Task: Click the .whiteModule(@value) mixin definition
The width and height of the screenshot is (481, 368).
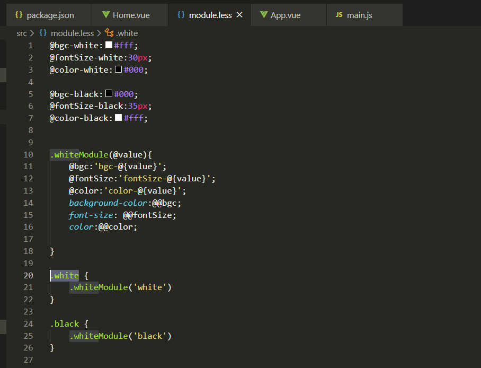Action: coord(101,154)
